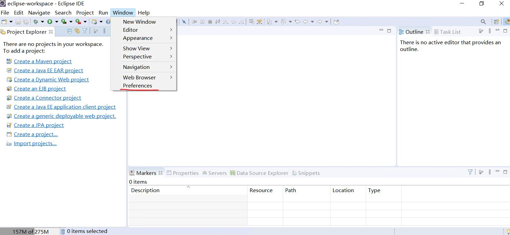Click the Disconnect debug icon
This screenshot has width=510, height=235.
218,22
